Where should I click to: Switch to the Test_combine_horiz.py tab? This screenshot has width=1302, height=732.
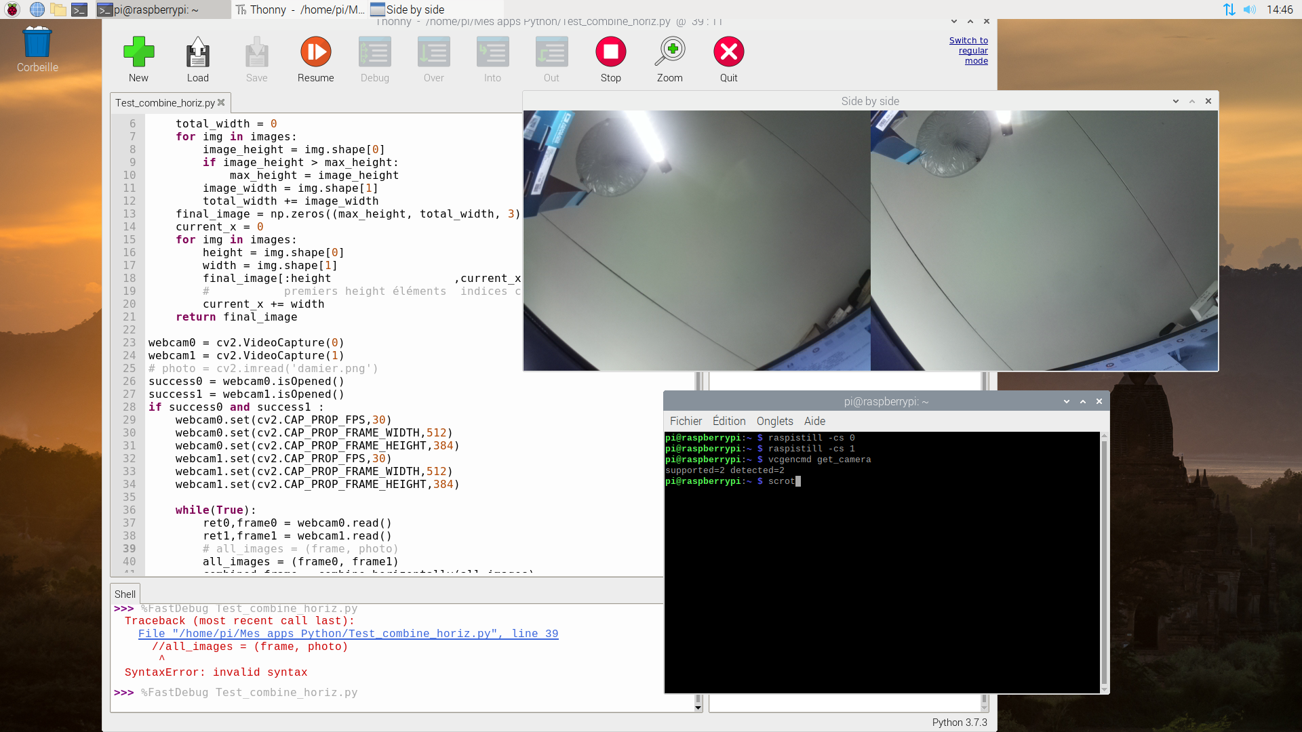click(166, 102)
